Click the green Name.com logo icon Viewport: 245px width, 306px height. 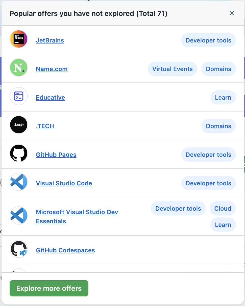pyautogui.click(x=18, y=68)
